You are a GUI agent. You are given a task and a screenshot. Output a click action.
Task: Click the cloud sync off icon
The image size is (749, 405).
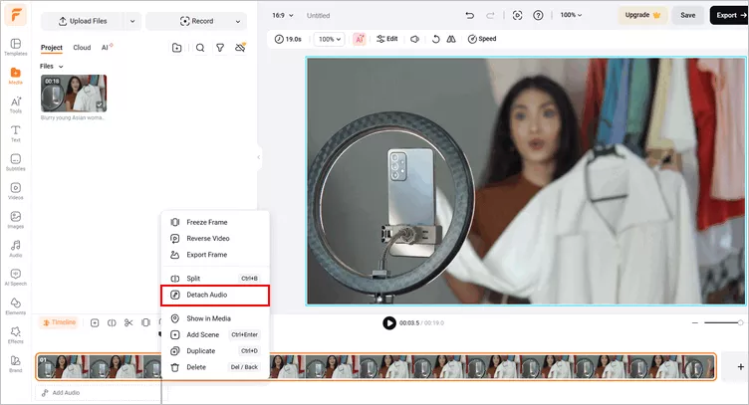[x=240, y=47]
